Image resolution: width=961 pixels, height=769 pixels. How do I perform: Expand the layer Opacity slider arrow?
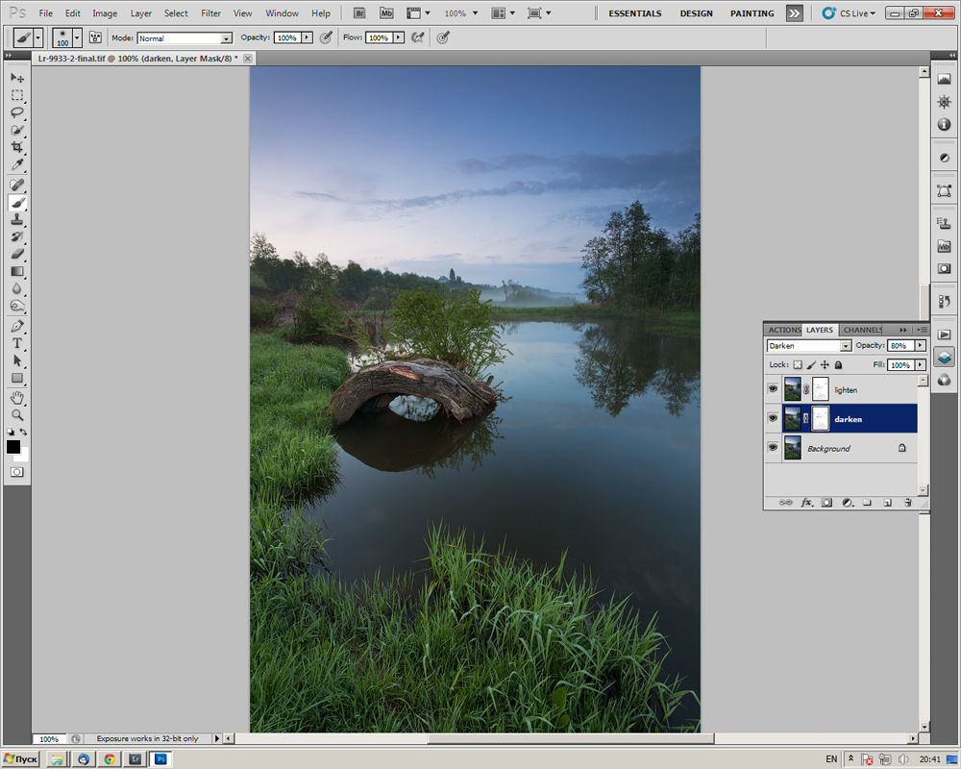click(x=920, y=345)
